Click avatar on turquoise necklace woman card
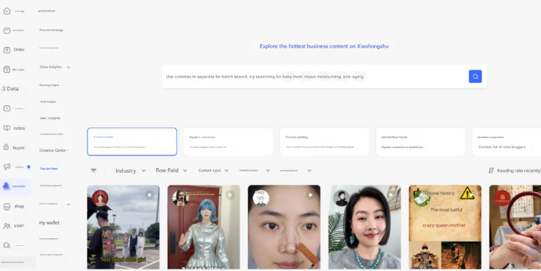The height and width of the screenshot is (271, 541). (341, 198)
